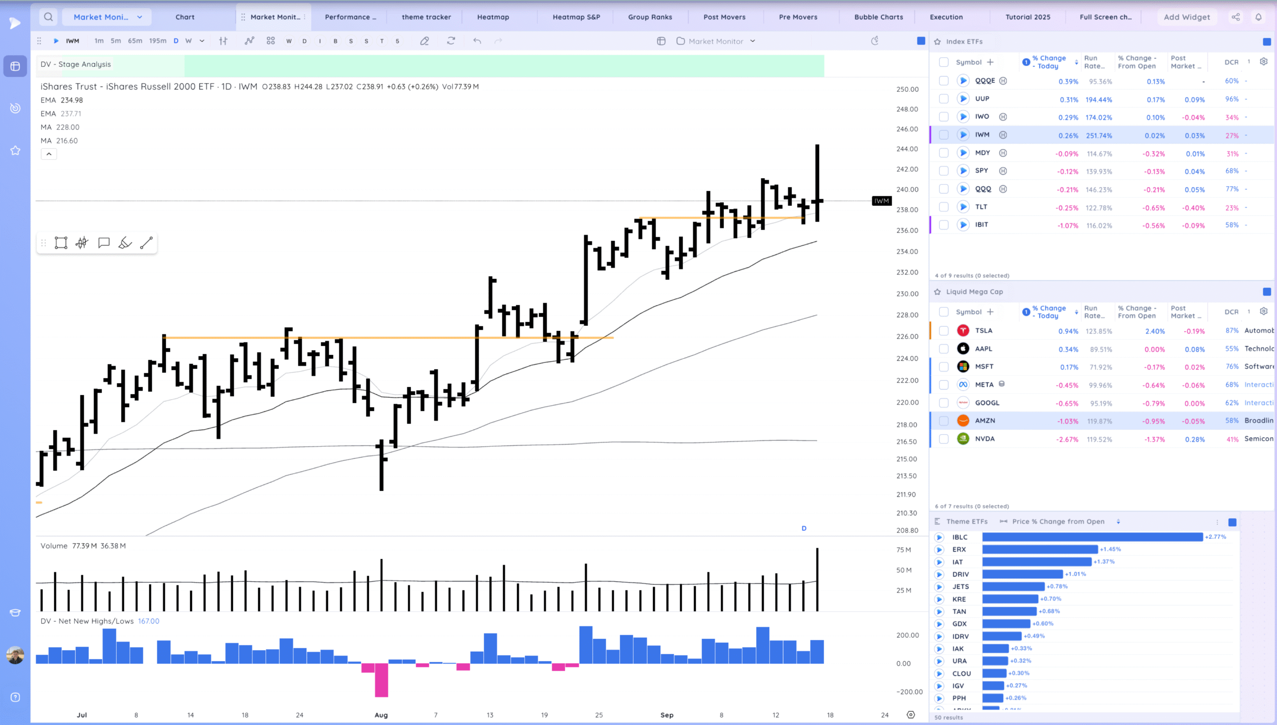Viewport: 1277px width, 725px height.
Task: Open the chart type bars icon
Action: [223, 41]
